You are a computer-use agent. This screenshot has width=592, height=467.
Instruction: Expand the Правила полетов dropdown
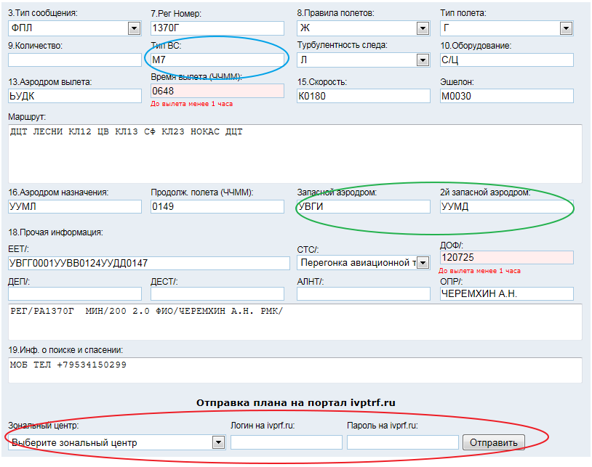tap(363, 28)
